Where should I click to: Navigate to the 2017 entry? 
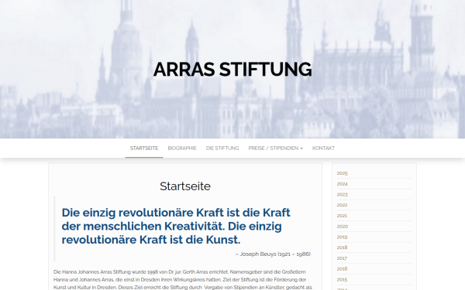point(342,258)
